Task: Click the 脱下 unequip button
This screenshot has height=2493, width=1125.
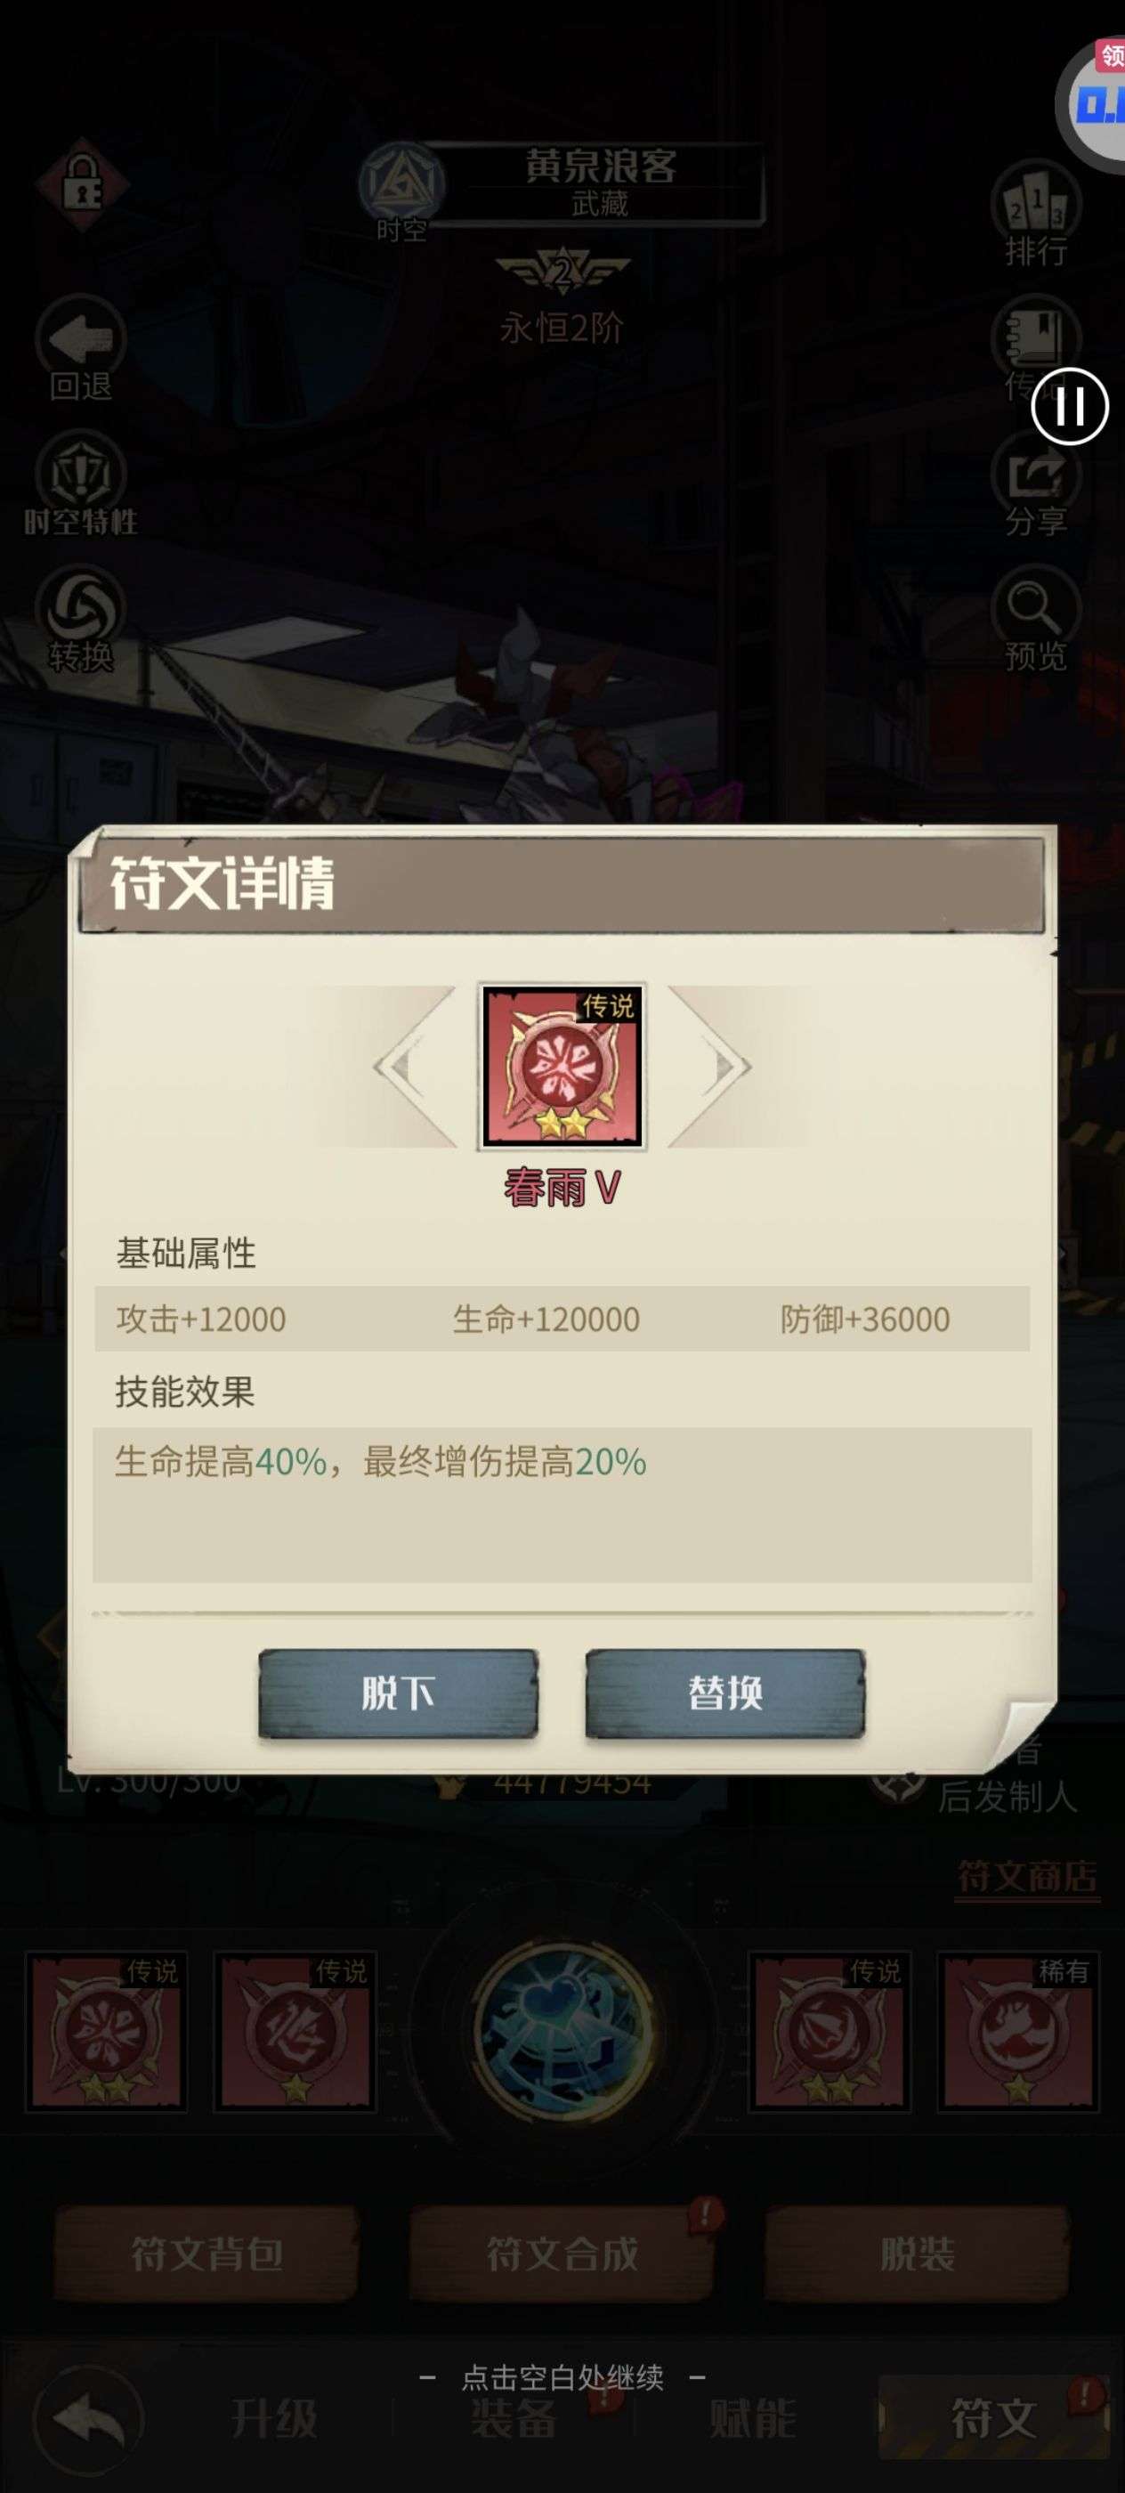Action: [398, 1693]
